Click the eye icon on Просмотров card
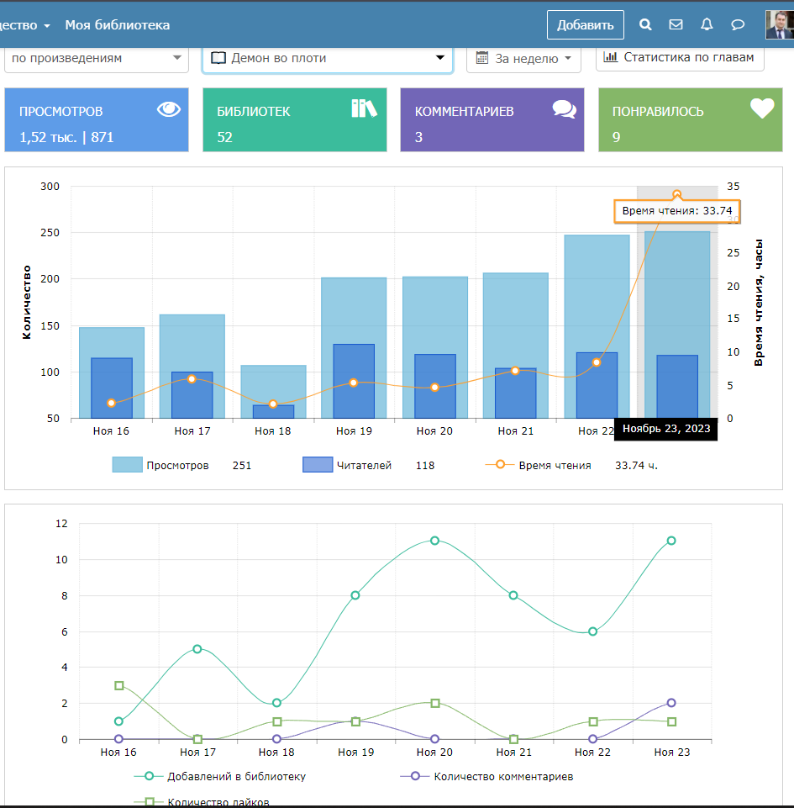 (x=169, y=108)
